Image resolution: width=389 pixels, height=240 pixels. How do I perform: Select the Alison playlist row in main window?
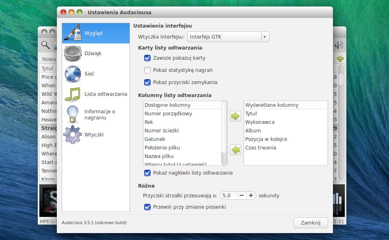(x=48, y=137)
